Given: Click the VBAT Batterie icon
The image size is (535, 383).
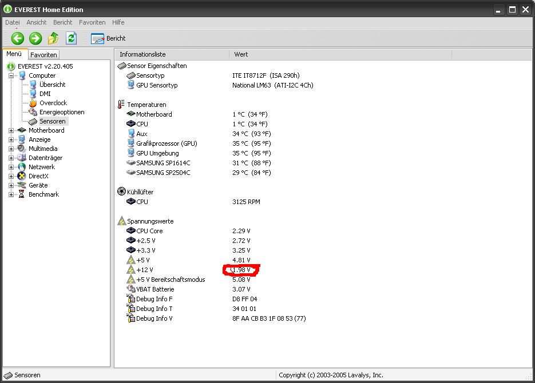Looking at the screenshot, I should (131, 289).
